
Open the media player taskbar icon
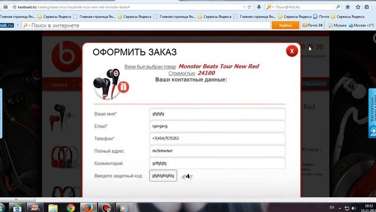click(124, 208)
